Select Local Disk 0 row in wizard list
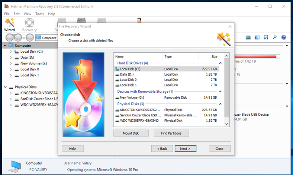The width and height of the screenshot is (293, 175). coord(167,80)
